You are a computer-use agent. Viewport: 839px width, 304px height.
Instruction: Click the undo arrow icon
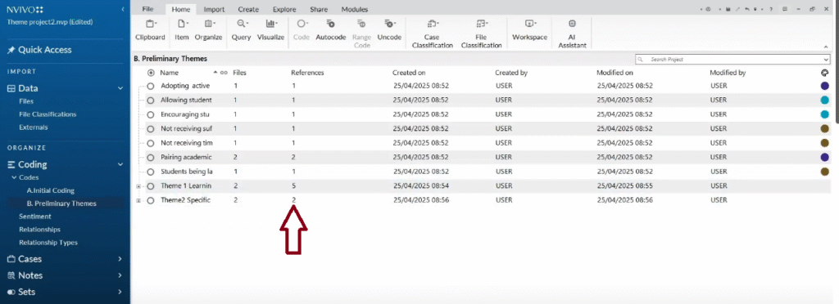746,9
